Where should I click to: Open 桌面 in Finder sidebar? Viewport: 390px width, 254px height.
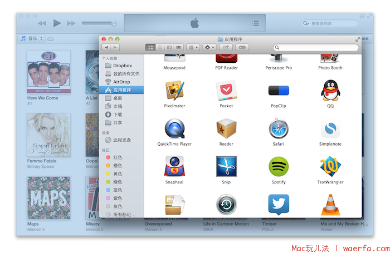click(121, 98)
